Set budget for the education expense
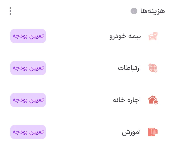171x148 pixels. pos(28,132)
